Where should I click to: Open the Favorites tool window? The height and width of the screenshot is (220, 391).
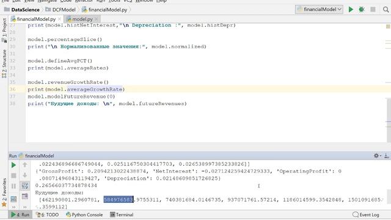pyautogui.click(x=4, y=192)
